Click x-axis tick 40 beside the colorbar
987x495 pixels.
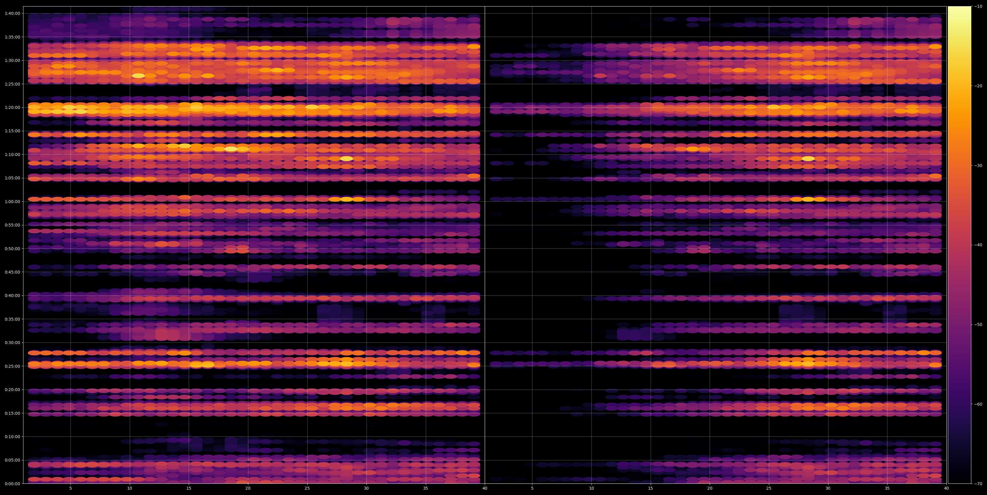pos(946,488)
